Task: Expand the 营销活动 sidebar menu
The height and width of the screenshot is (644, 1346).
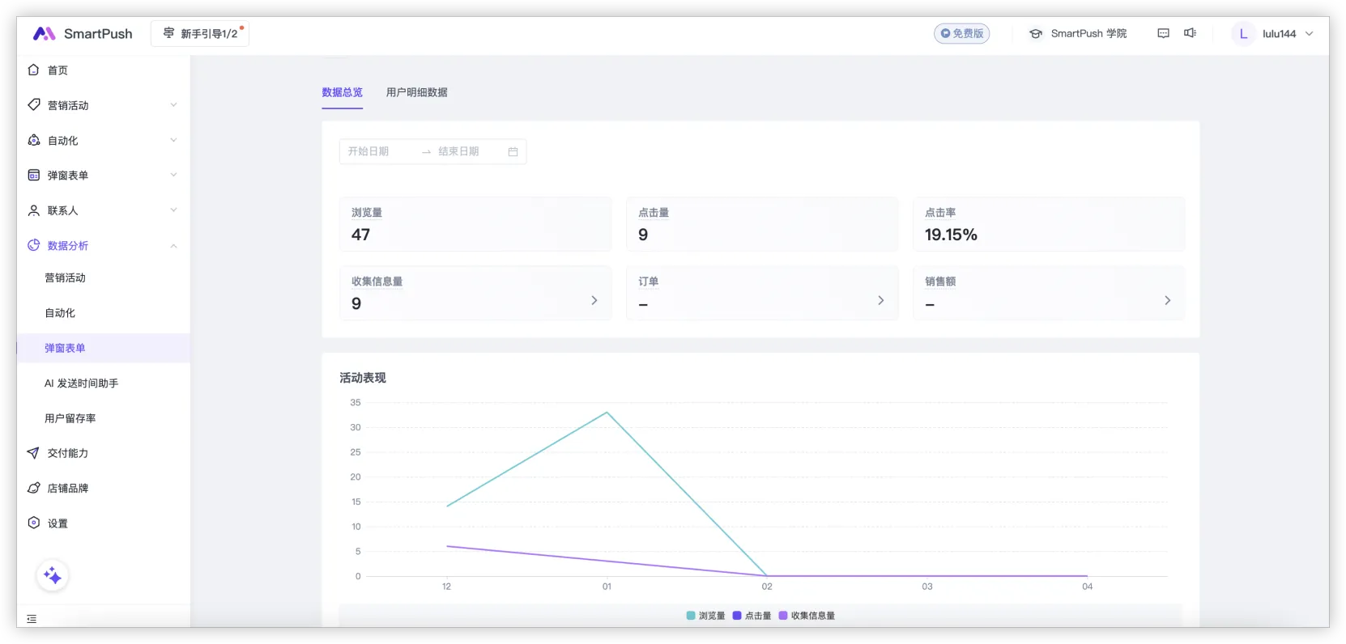Action: tap(102, 105)
